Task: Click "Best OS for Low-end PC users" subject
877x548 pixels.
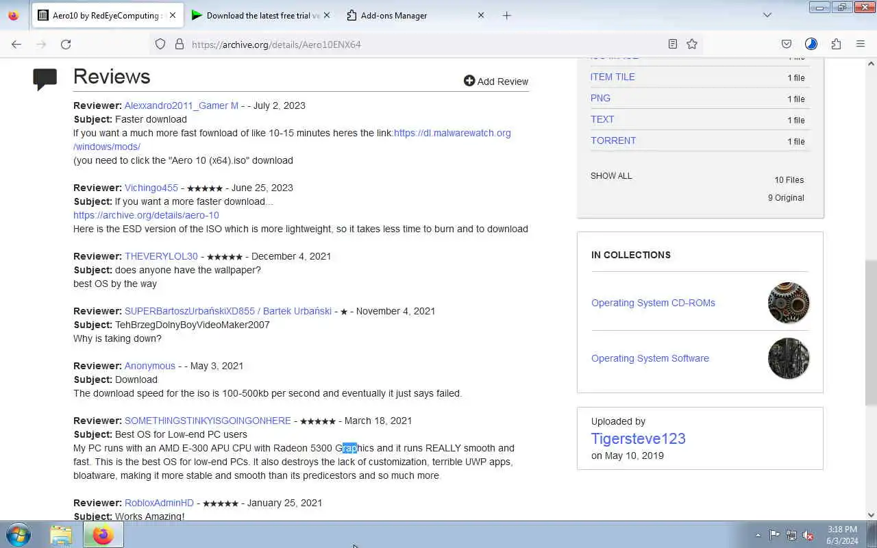Action: [181, 434]
